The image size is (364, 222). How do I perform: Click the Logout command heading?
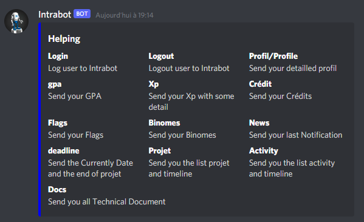pos(161,56)
